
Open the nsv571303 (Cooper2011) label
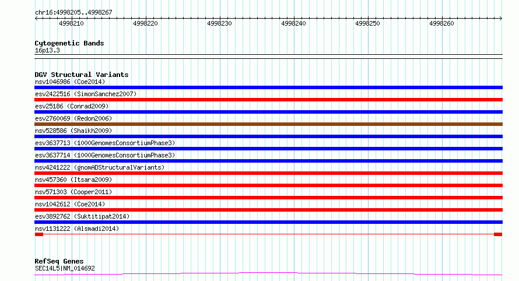coord(73,192)
